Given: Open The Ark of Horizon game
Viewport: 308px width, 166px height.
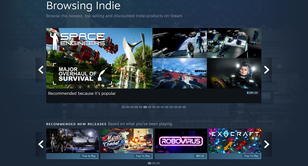Looking at the screenshot, I should pyautogui.click(x=72, y=144).
